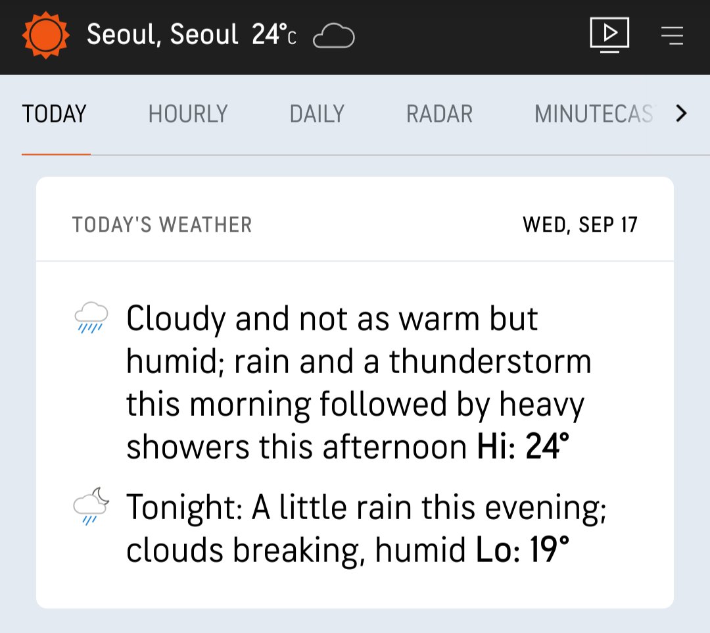Go to the RADAR tab

(x=439, y=114)
